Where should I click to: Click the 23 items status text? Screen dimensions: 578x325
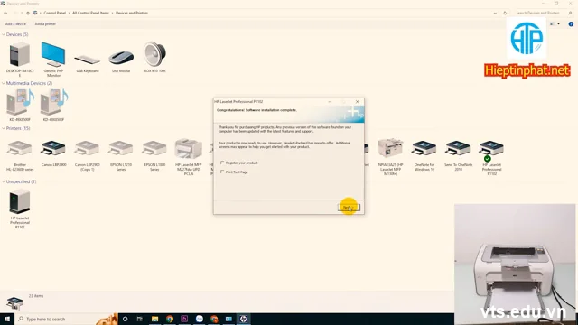tap(36, 296)
